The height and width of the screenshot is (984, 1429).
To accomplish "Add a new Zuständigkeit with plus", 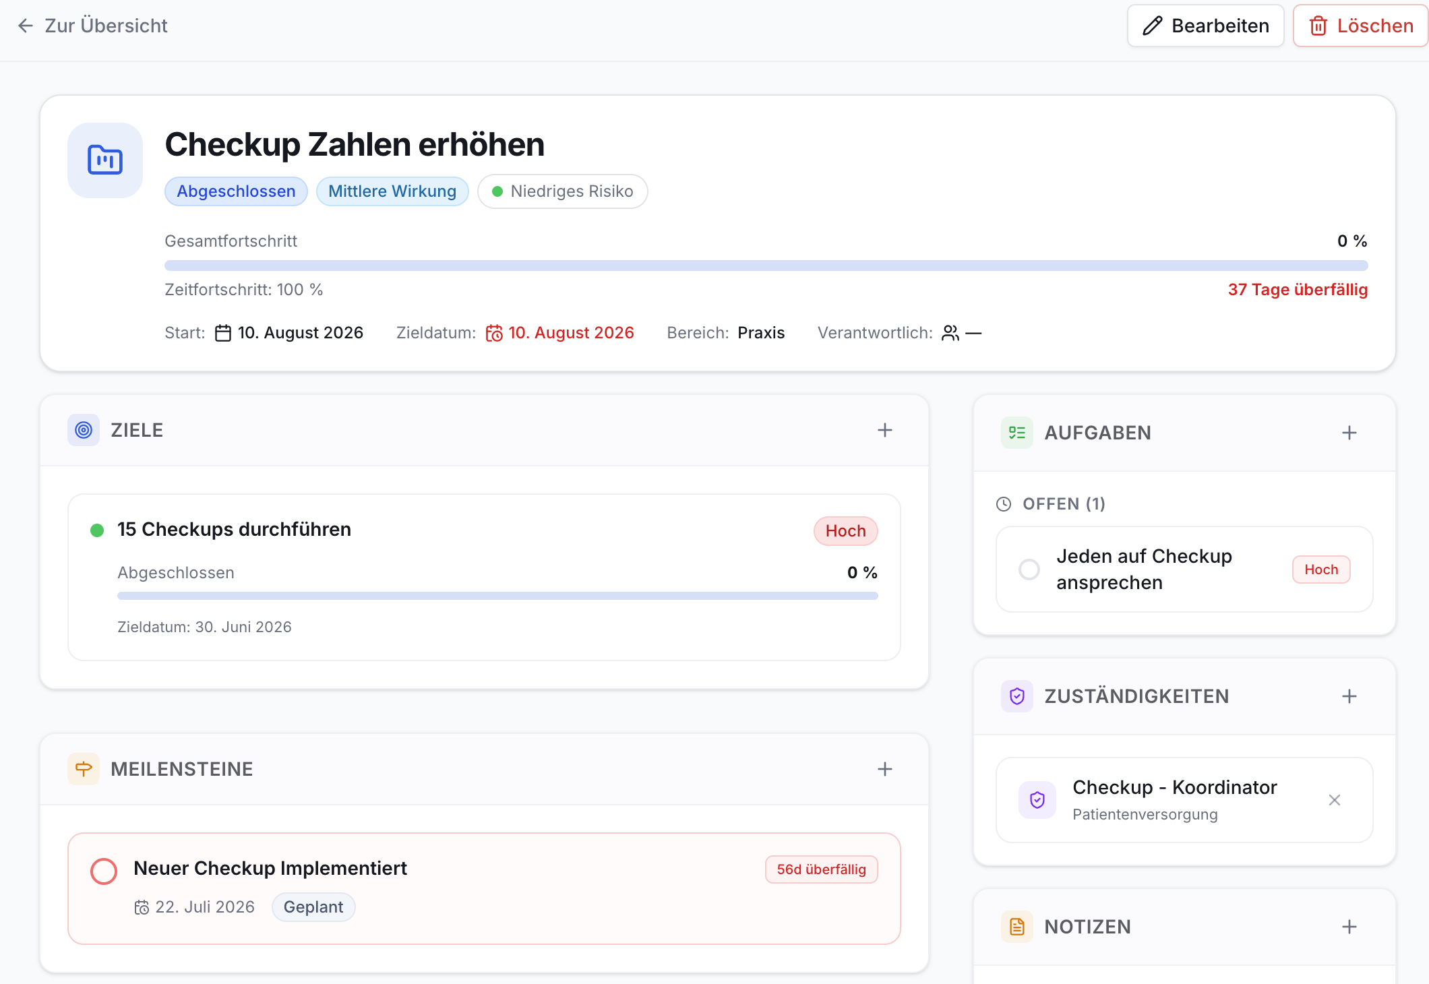I will coord(1349,696).
